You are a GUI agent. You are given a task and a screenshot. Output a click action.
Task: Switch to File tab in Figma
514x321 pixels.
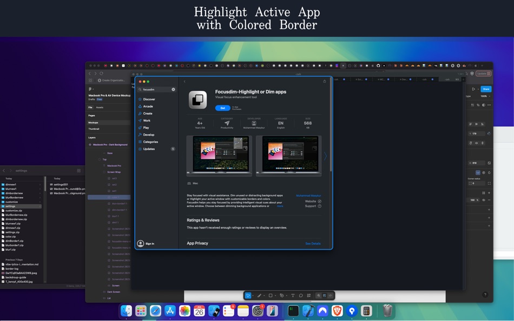point(90,108)
